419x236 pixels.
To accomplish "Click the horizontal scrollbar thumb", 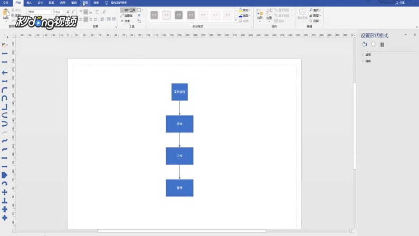I will pos(182,231).
